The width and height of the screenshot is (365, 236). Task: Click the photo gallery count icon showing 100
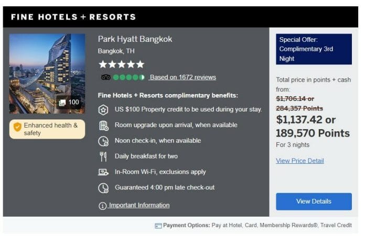62,103
